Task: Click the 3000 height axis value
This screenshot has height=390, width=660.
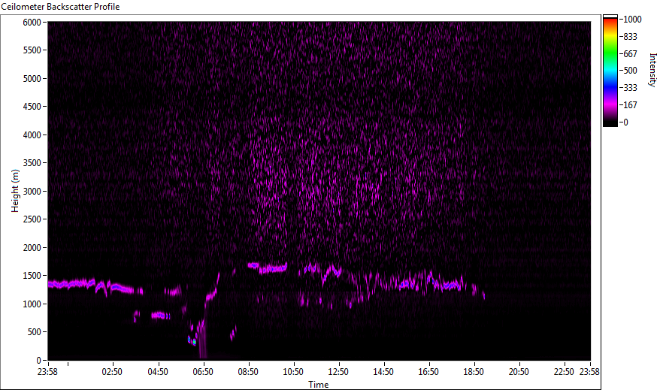Action: coord(32,192)
